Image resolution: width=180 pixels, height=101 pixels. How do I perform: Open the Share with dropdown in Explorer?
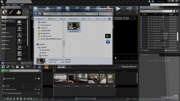point(73,19)
